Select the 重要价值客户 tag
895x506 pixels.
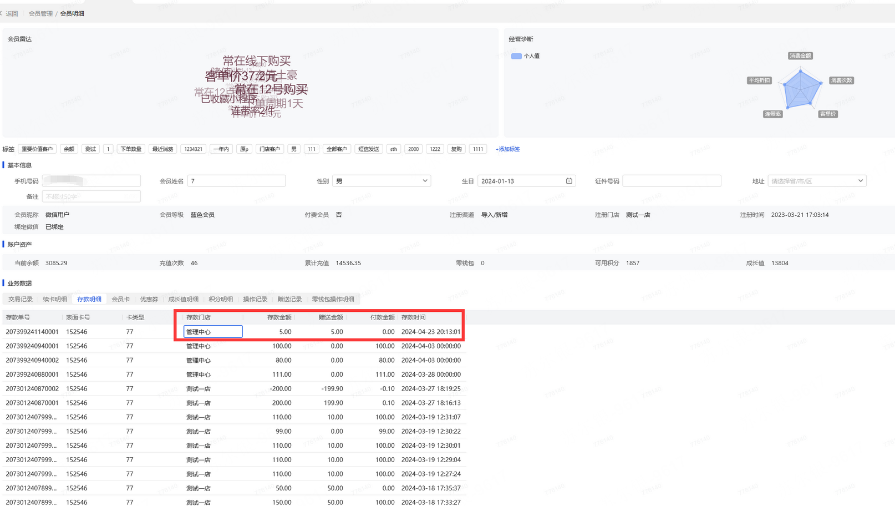[37, 149]
